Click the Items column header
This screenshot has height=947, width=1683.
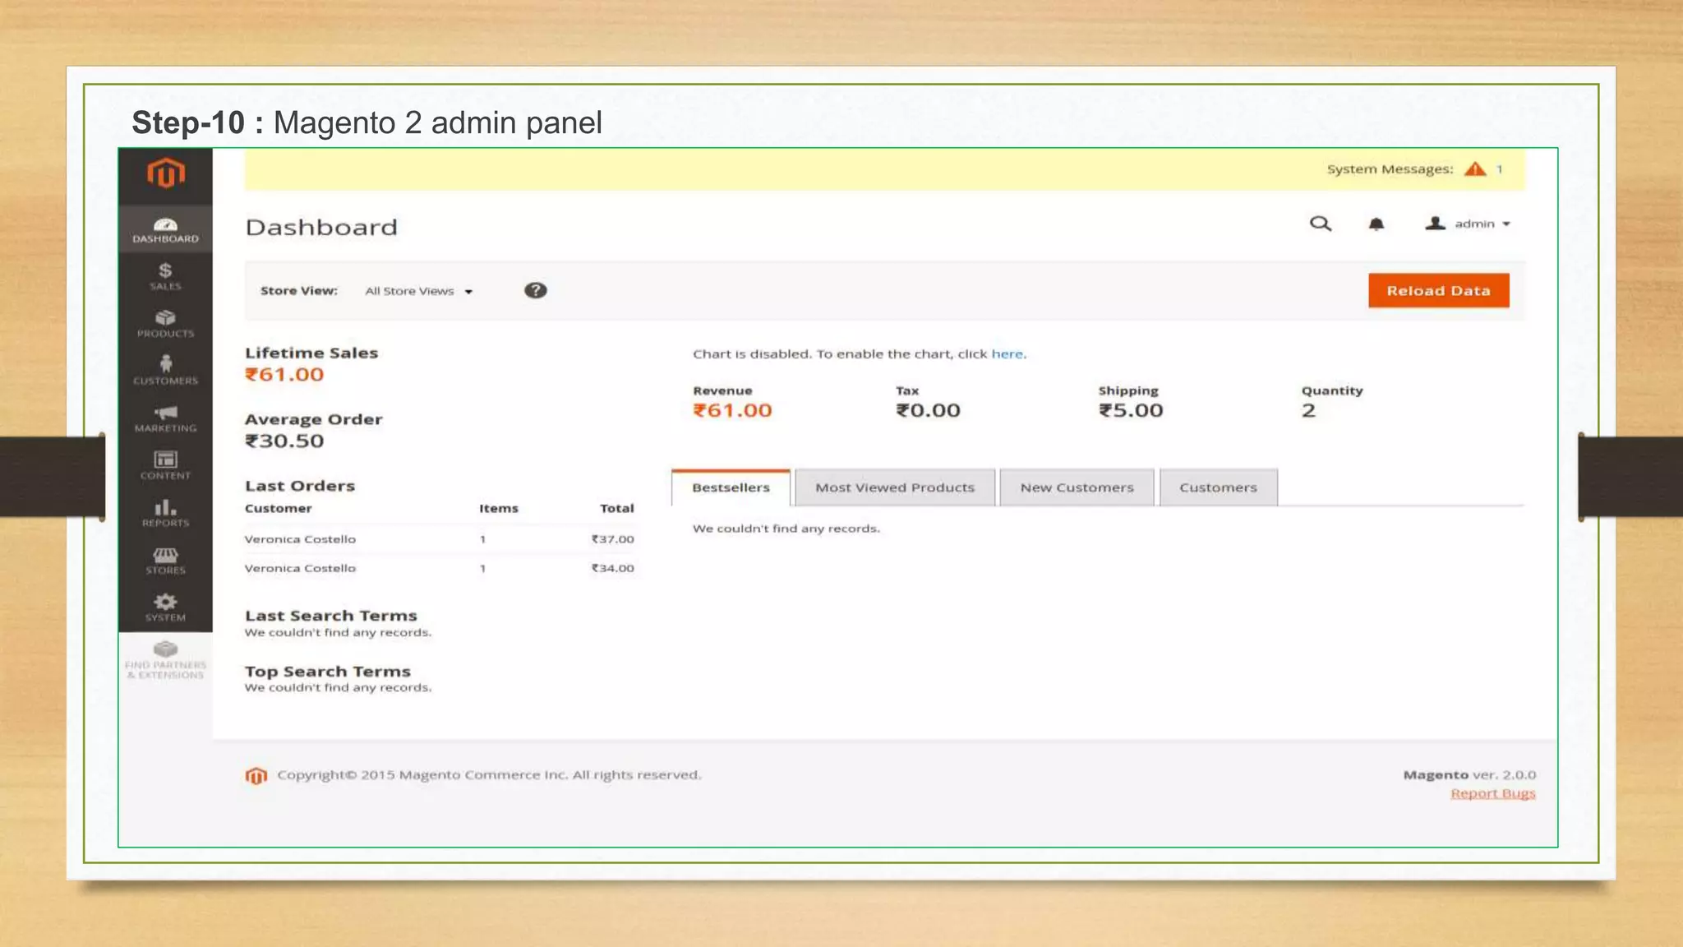tap(499, 508)
